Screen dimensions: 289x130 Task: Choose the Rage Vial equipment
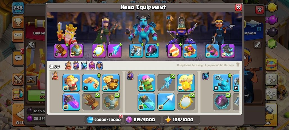(71, 102)
